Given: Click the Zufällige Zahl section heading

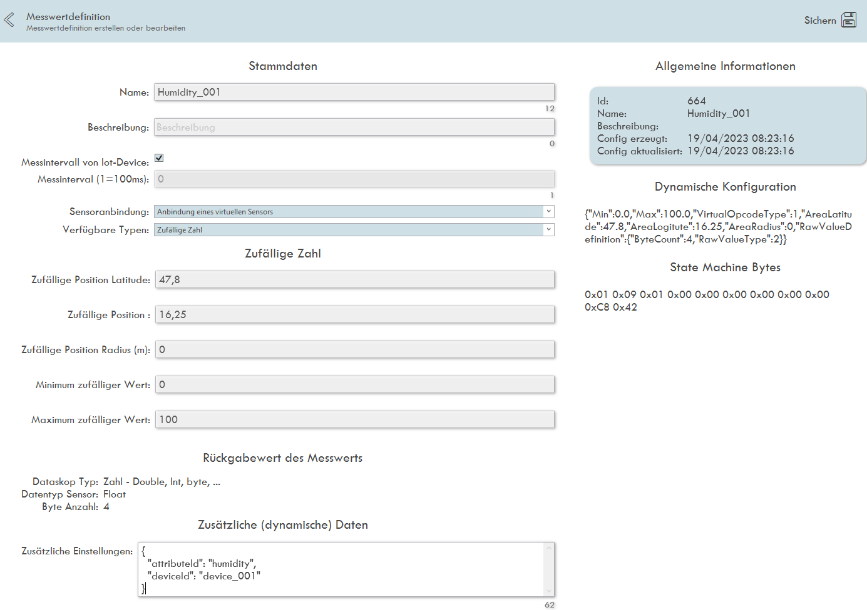Looking at the screenshot, I should (x=283, y=254).
